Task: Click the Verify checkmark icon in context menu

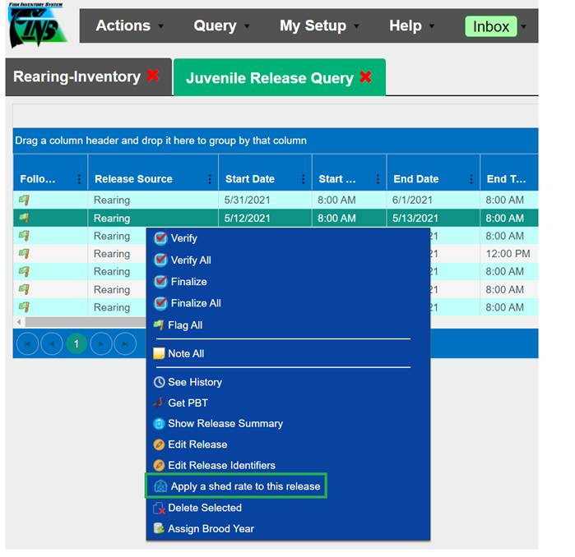Action: pyautogui.click(x=160, y=238)
